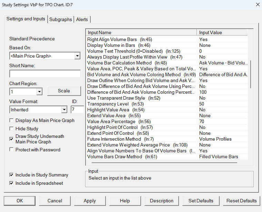Open the Alerts tab
Image resolution: width=262 pixels, height=212 pixels.
(82, 20)
